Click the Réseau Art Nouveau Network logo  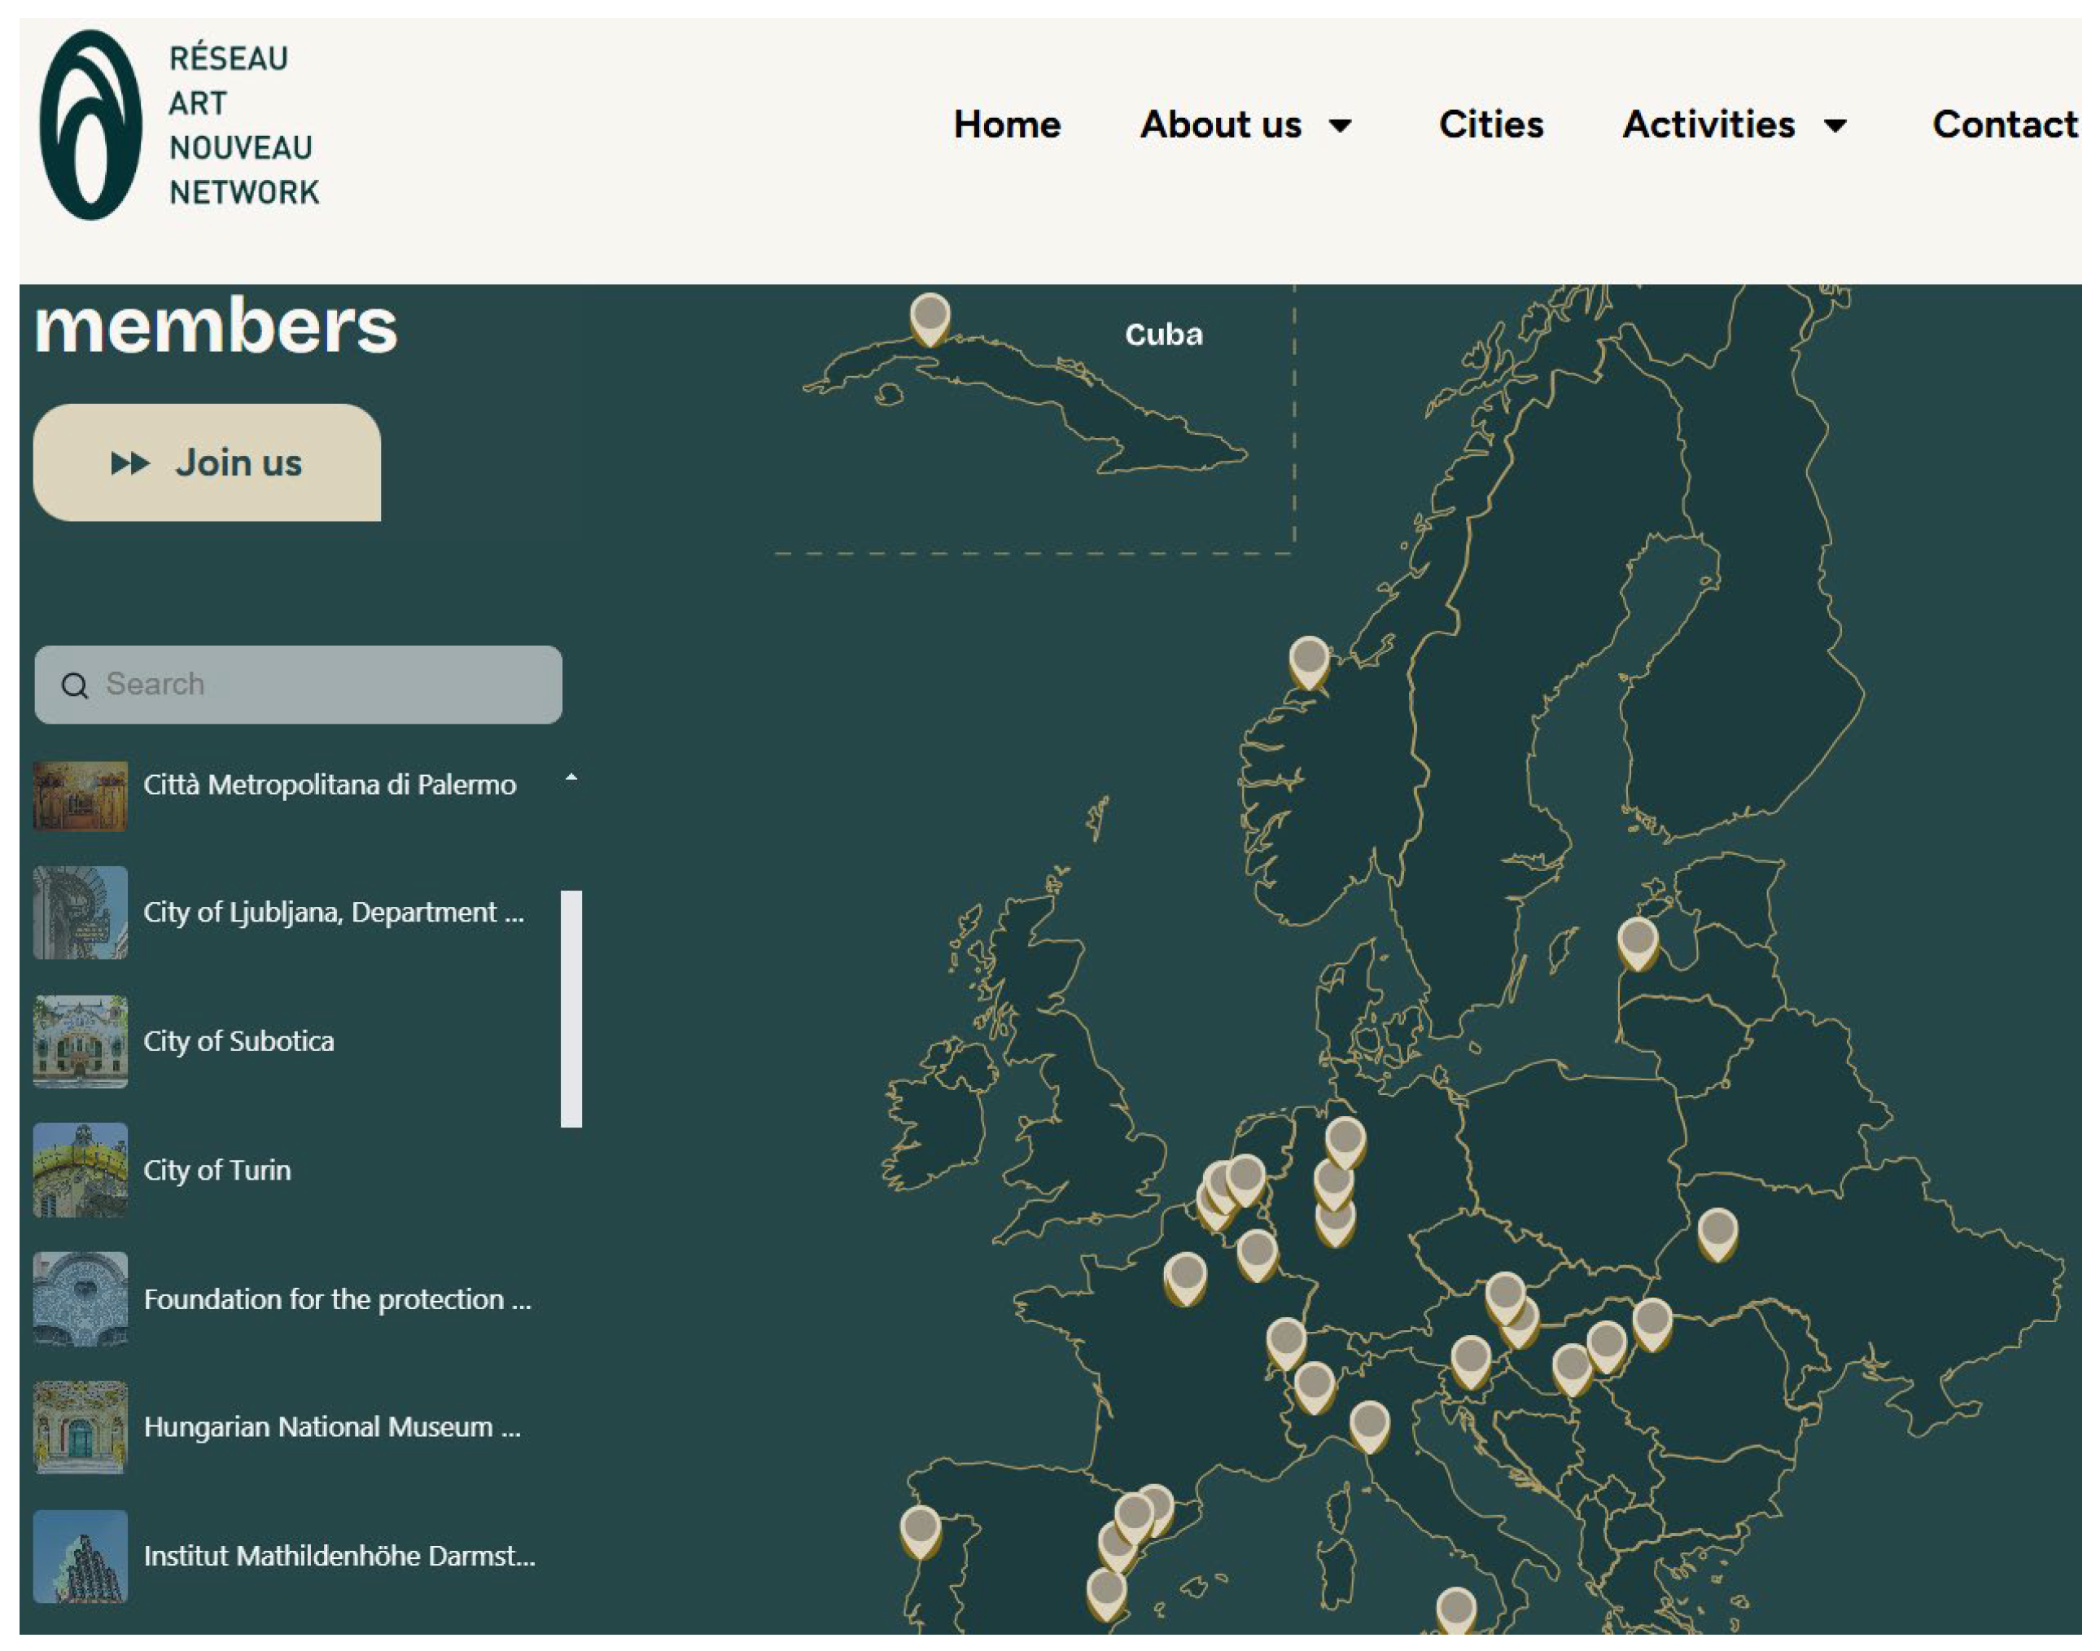click(x=179, y=125)
